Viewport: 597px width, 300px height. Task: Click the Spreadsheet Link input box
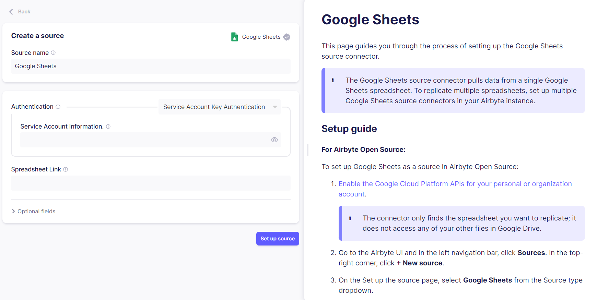pos(151,183)
